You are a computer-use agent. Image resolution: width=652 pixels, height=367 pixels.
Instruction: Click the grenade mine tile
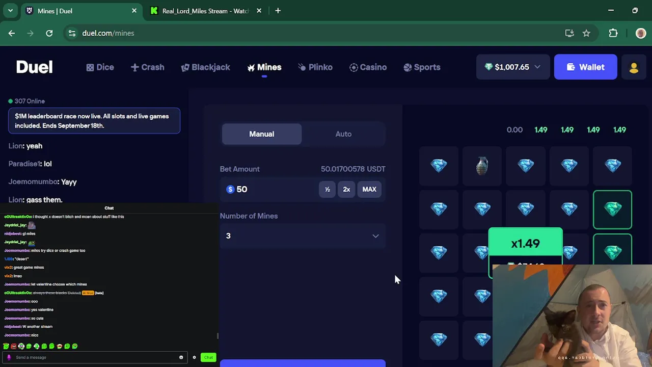[x=482, y=166]
